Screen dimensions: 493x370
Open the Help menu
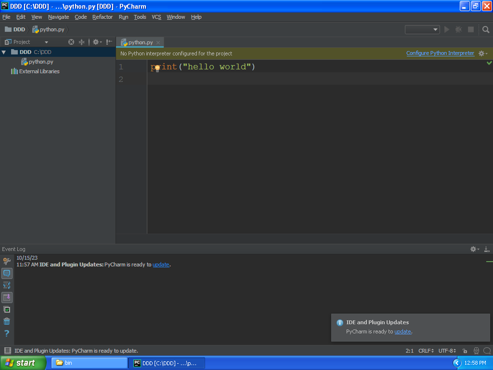point(196,17)
